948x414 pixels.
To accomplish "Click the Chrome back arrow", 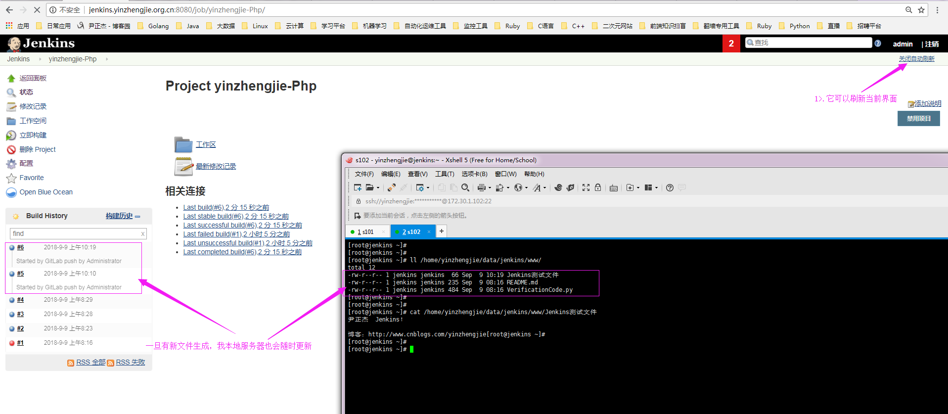I will pyautogui.click(x=9, y=10).
